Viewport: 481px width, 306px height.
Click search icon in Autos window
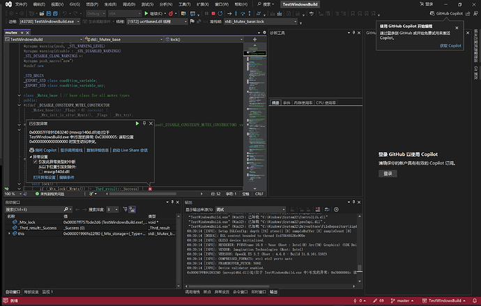click(x=65, y=209)
